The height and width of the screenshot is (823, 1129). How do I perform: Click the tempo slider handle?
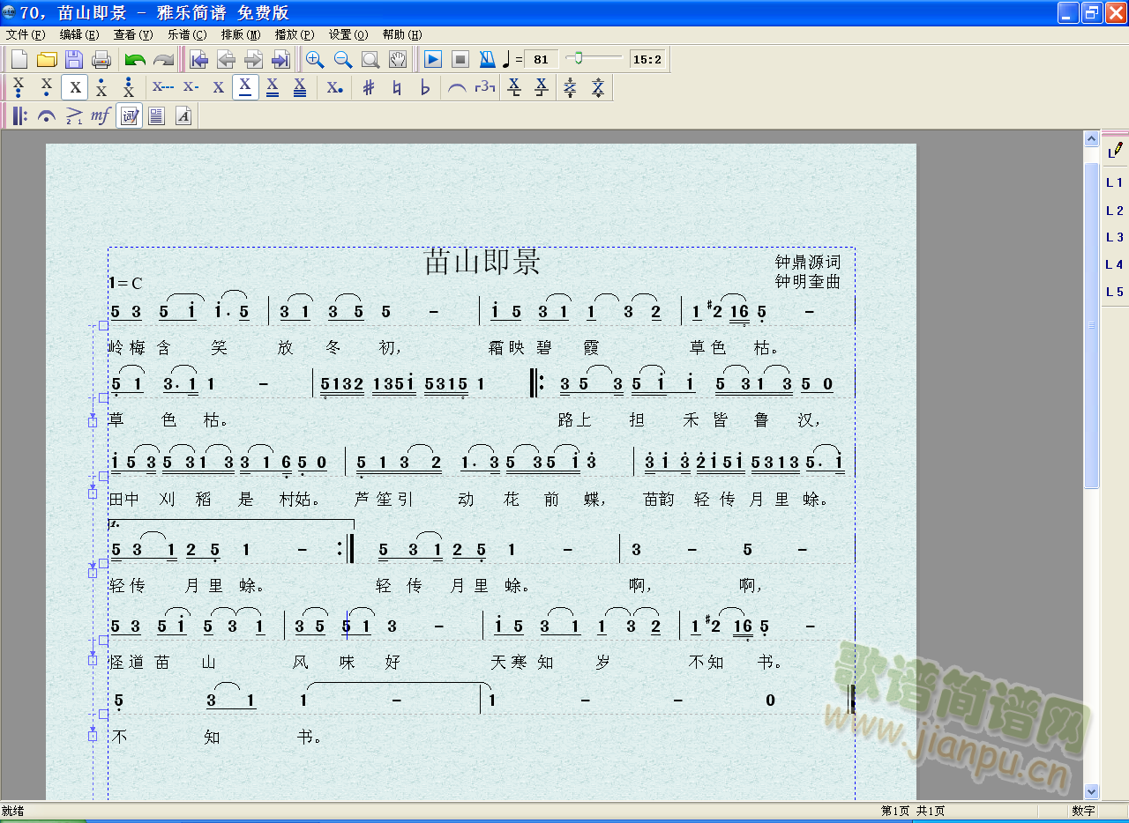coord(578,58)
